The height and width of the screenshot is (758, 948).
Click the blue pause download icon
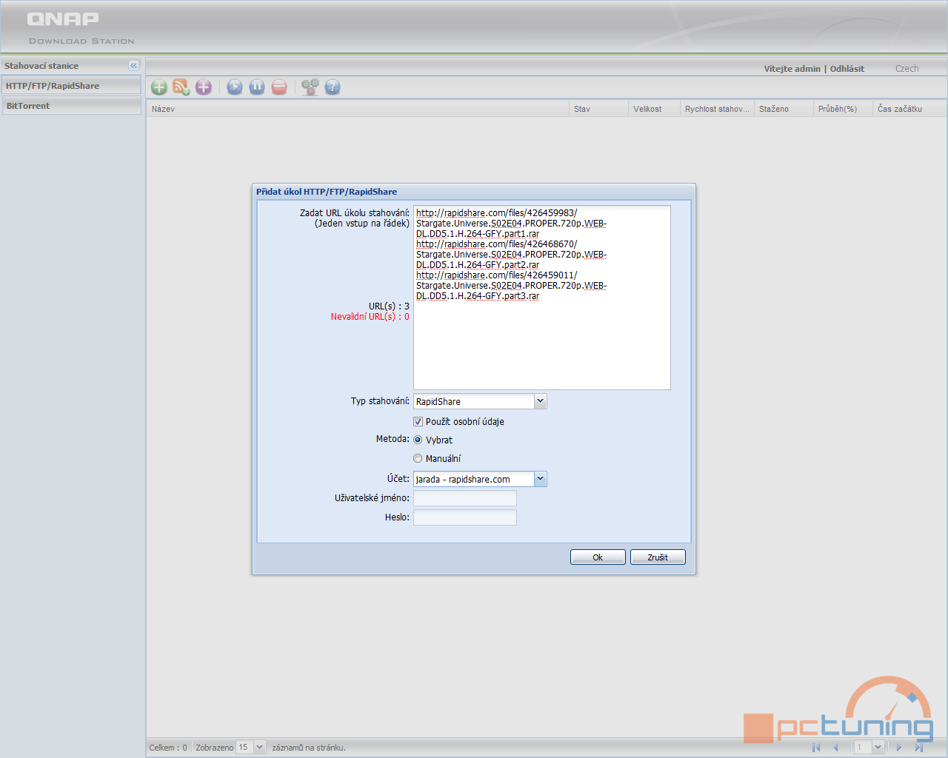[257, 87]
